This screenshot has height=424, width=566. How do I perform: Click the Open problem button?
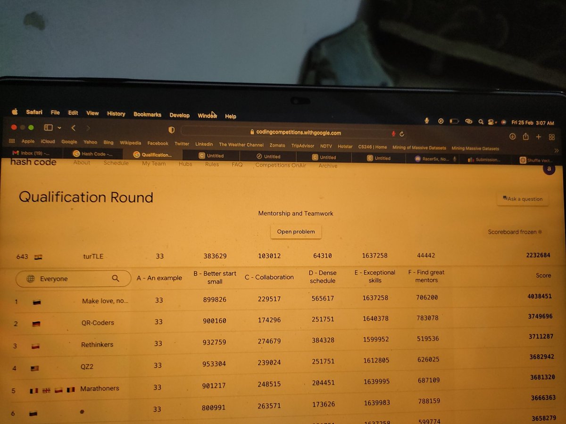coord(296,231)
